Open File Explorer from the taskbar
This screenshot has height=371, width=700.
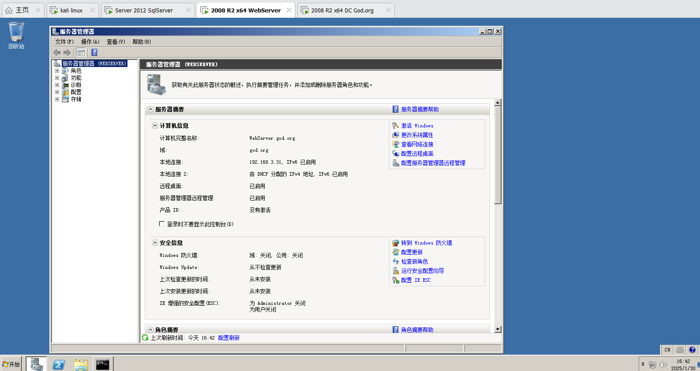[81, 364]
